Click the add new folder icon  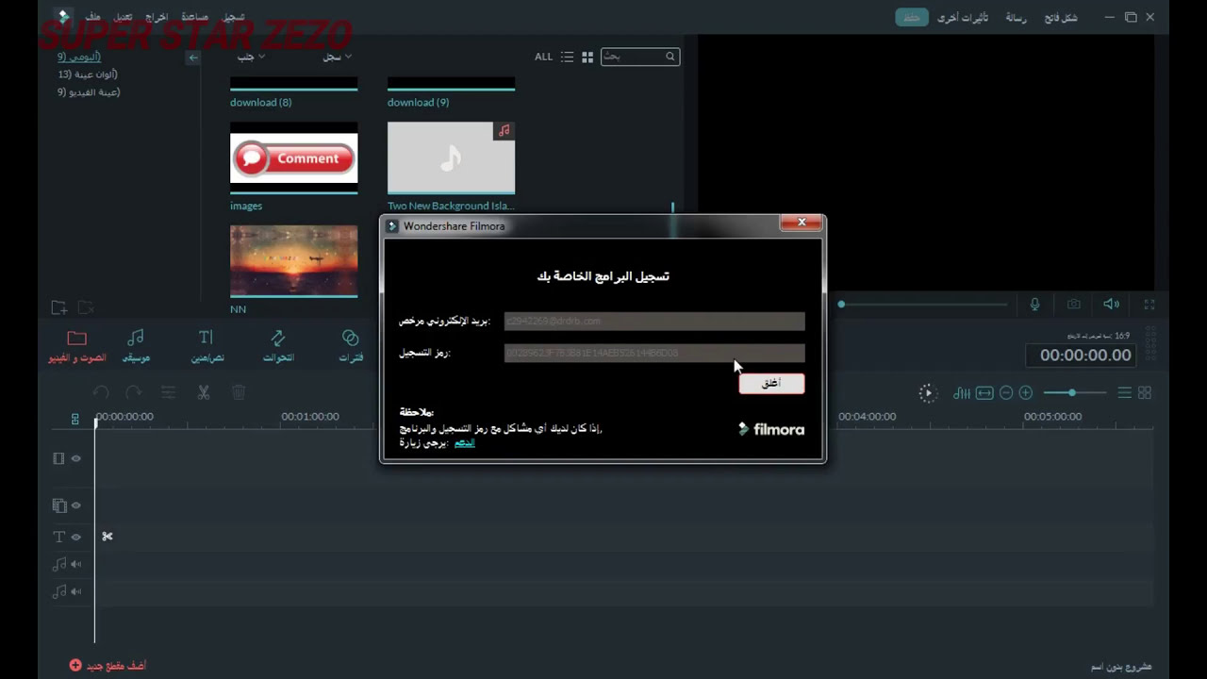point(58,307)
